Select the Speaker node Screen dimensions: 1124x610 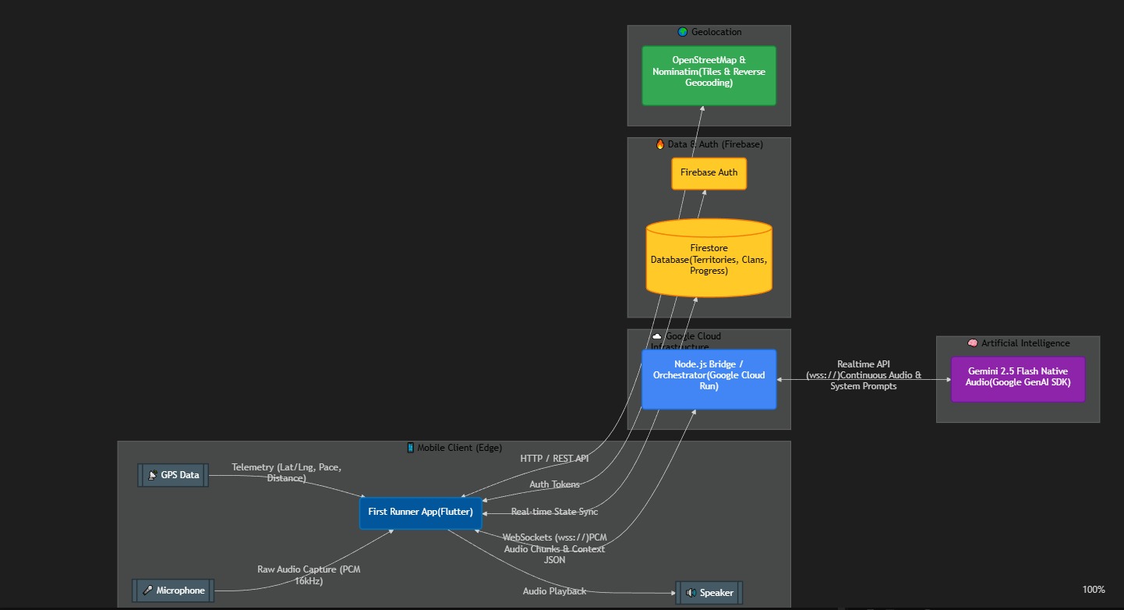[x=709, y=593]
